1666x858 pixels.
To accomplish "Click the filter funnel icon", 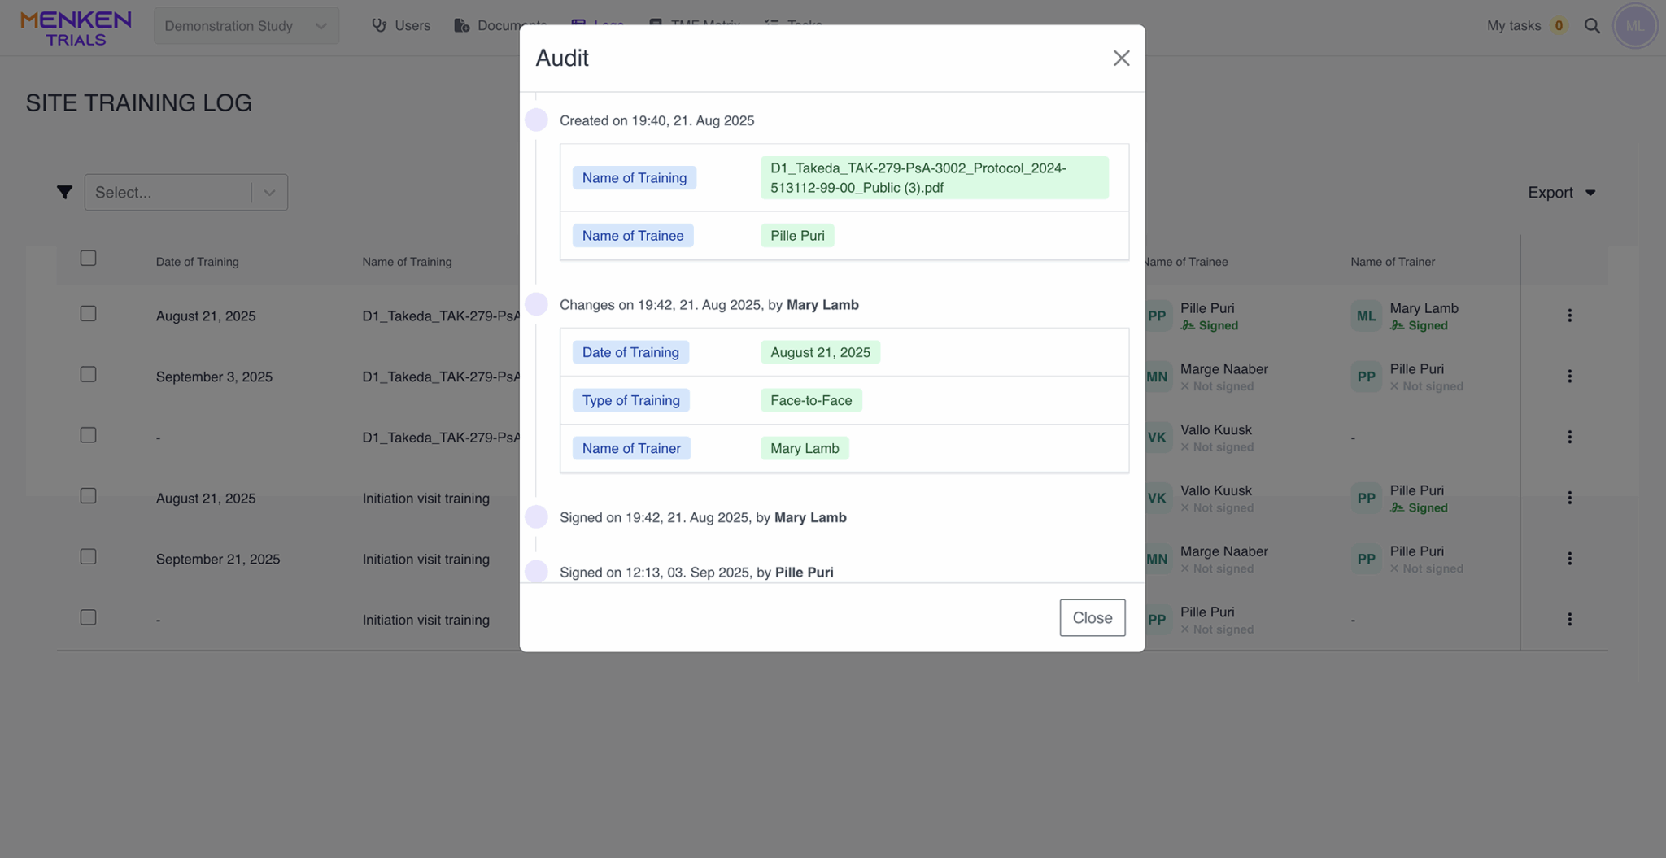I will point(64,192).
